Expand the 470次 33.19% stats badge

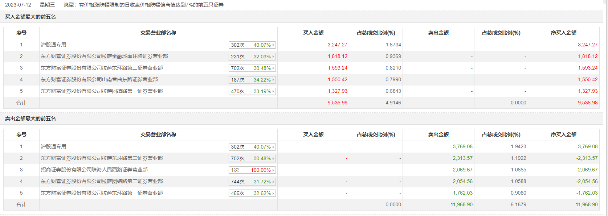[252, 91]
